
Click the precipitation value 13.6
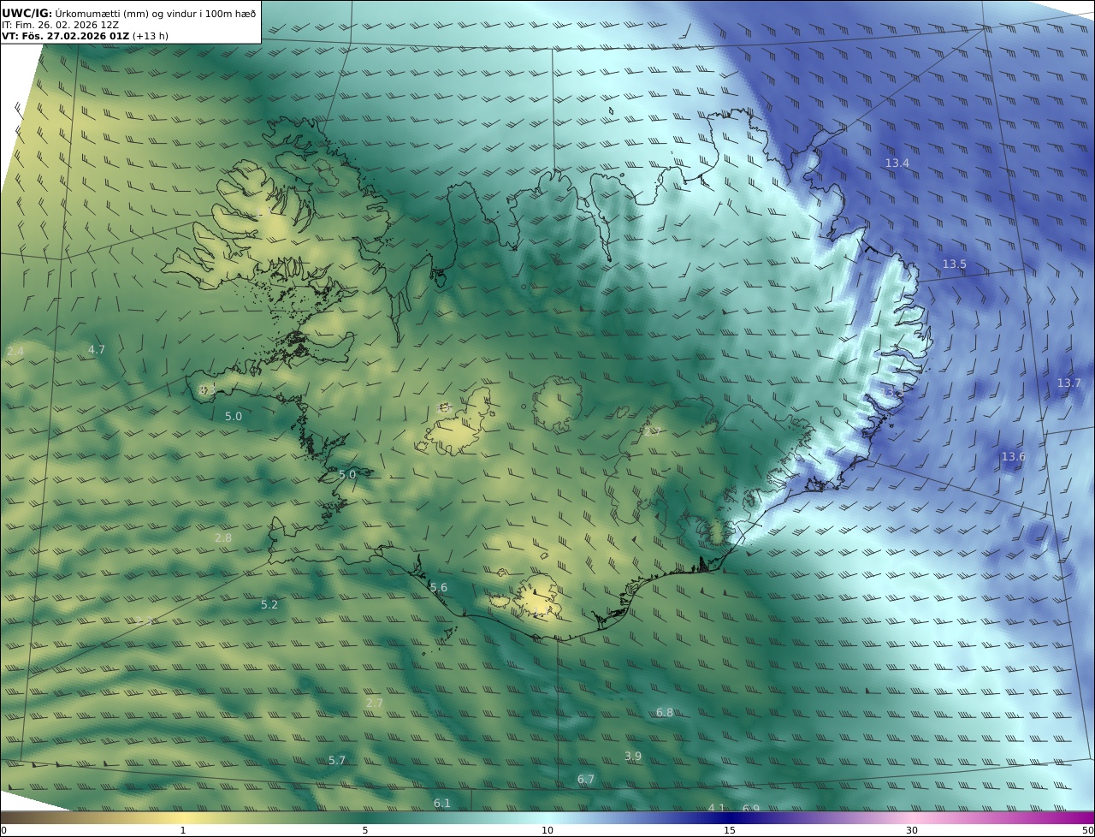[x=1013, y=457]
